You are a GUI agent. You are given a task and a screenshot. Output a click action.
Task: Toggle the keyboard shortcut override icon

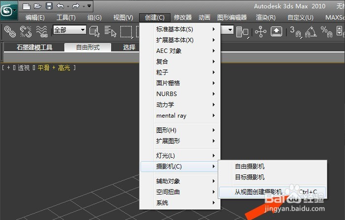(276, 31)
